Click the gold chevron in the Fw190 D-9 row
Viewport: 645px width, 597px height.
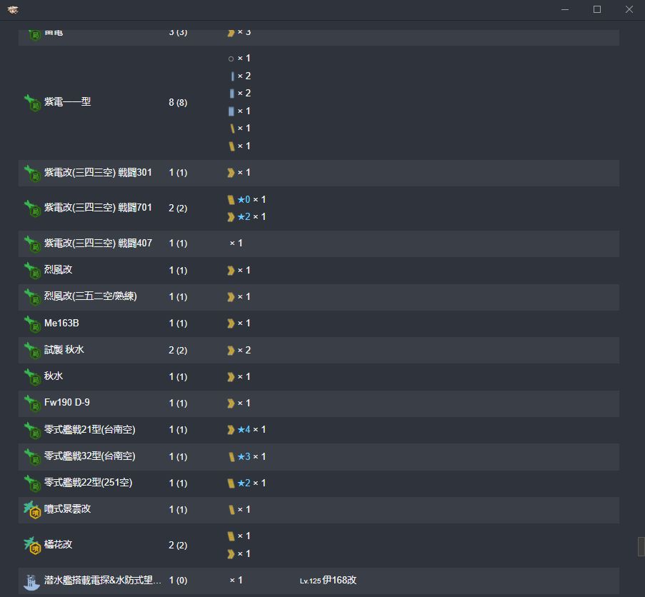(231, 403)
